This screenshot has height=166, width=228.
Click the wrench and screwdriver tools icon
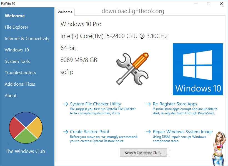tap(132, 69)
